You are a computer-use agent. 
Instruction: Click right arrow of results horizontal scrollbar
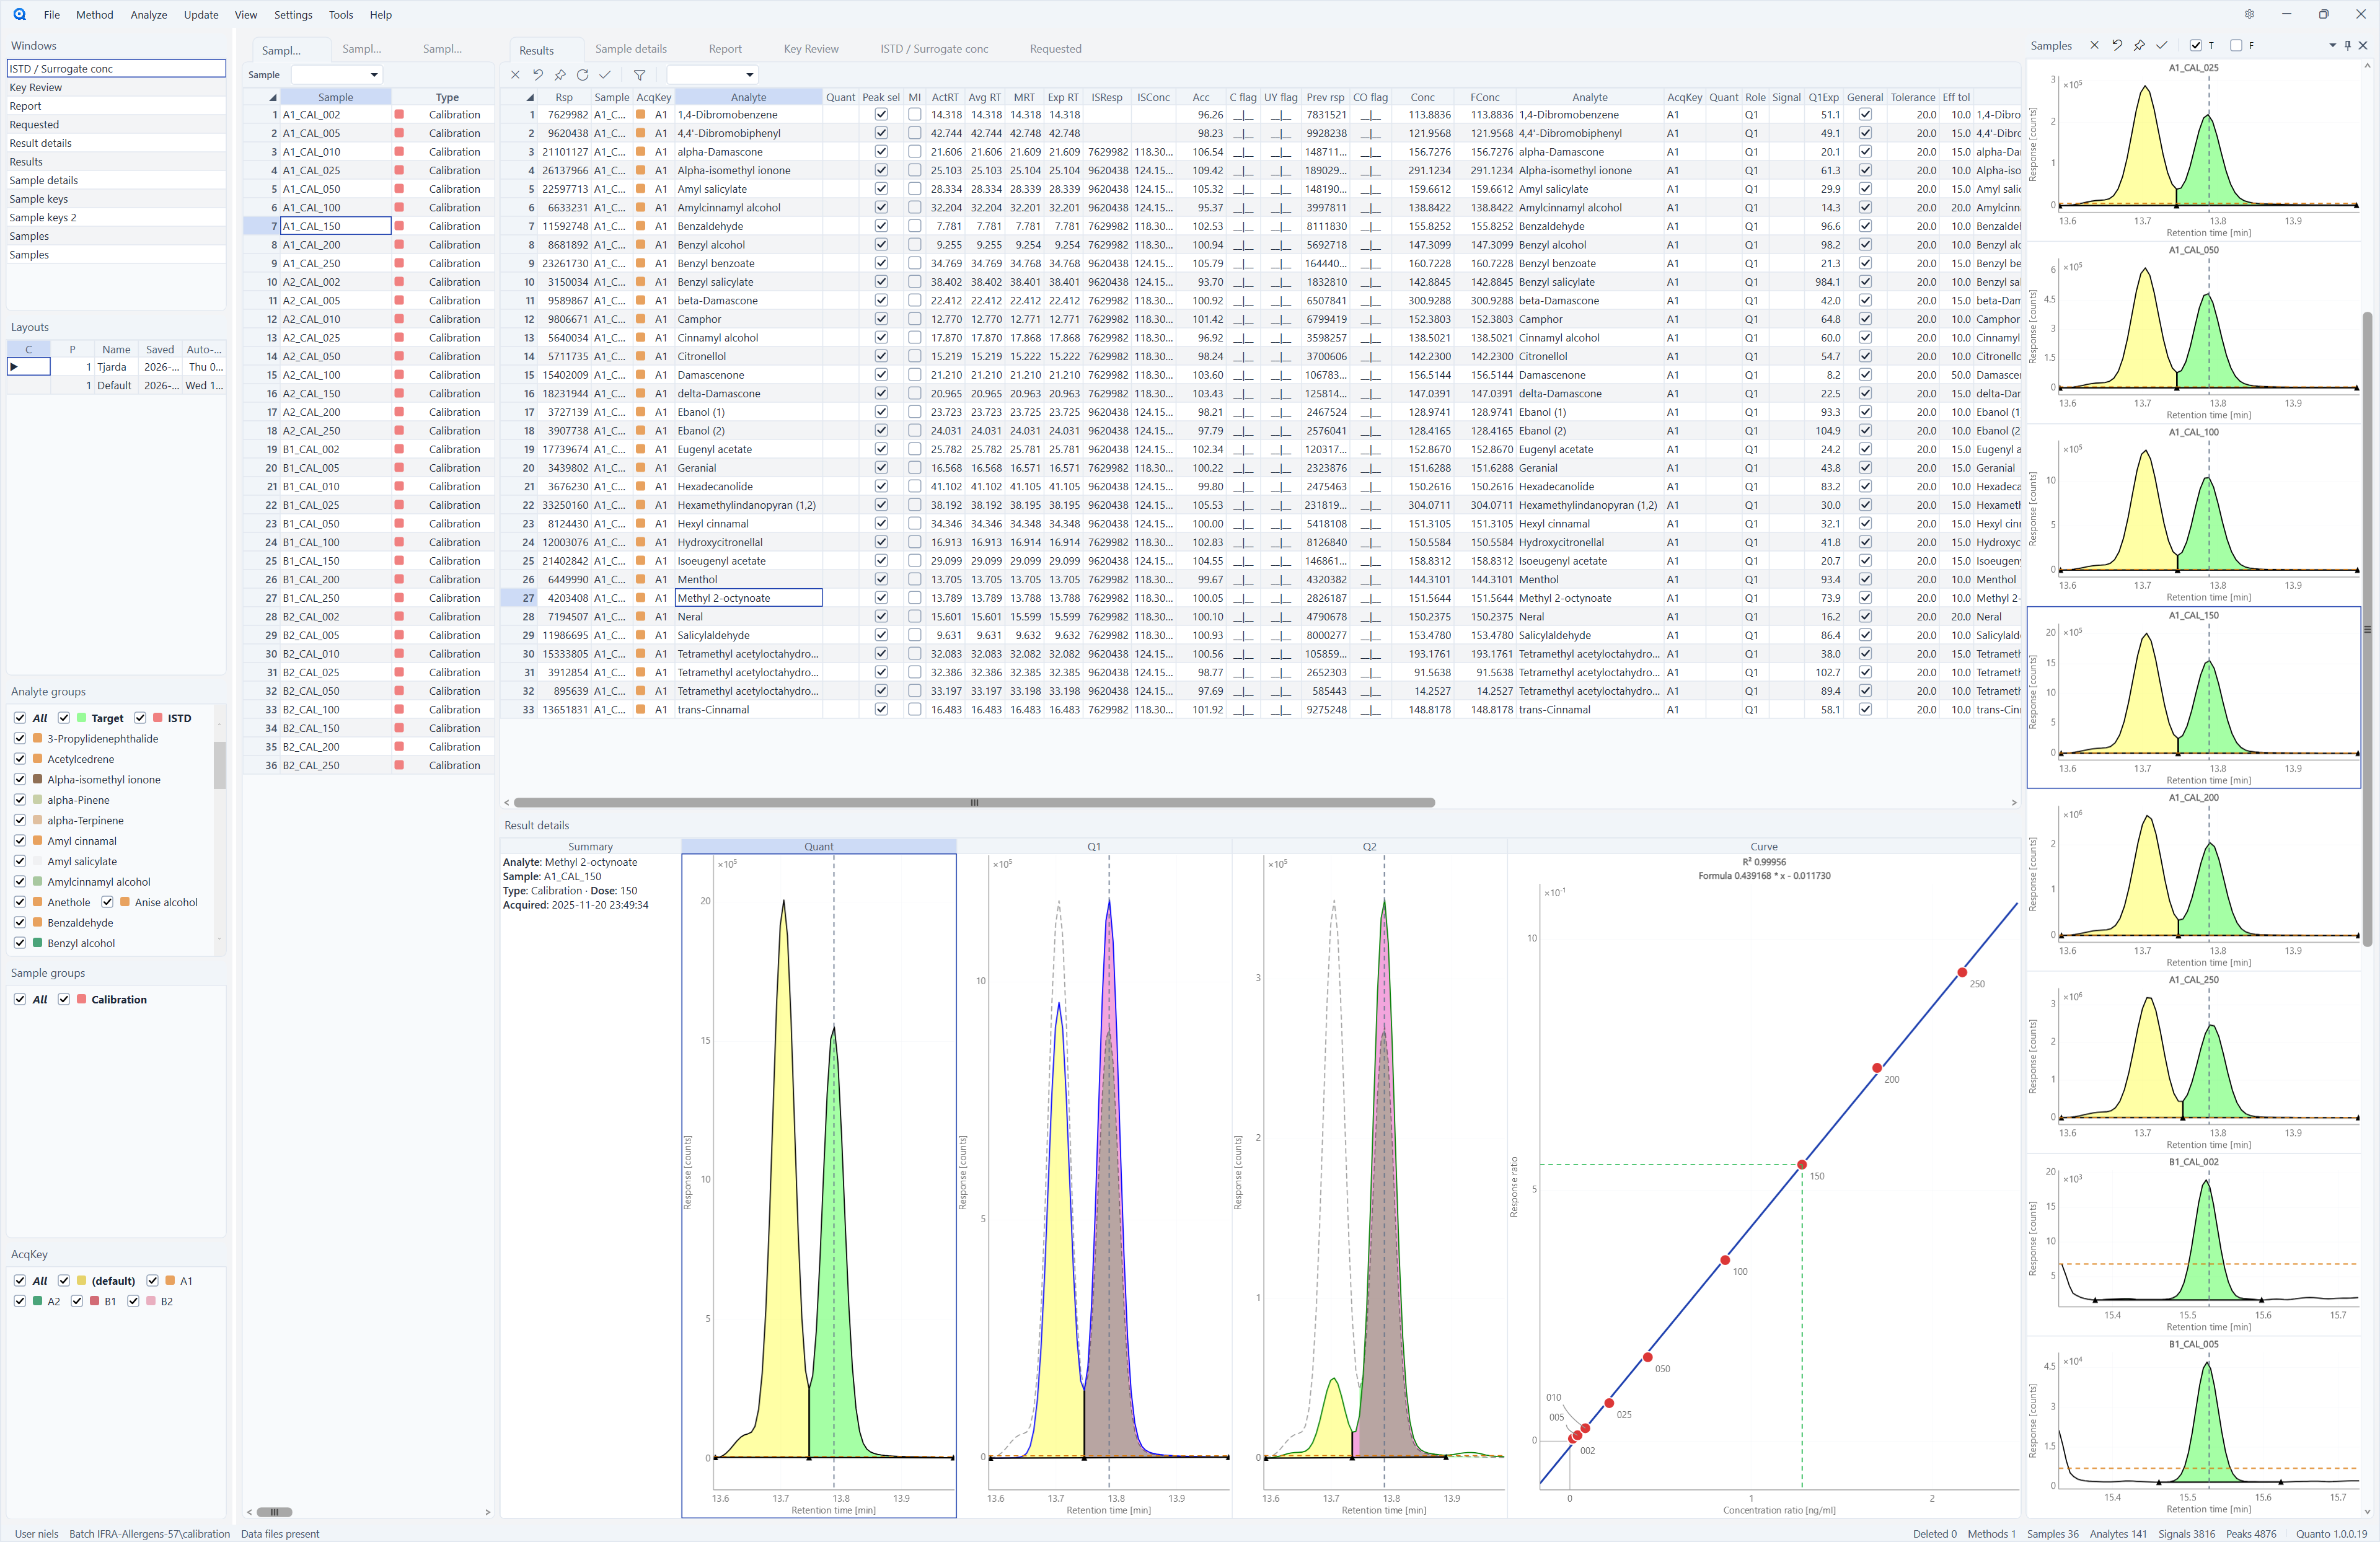coord(2014,803)
